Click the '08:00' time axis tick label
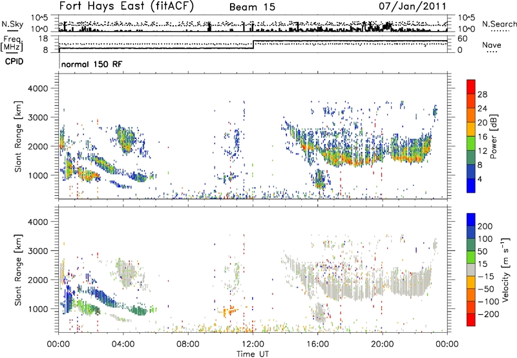 [188, 344]
